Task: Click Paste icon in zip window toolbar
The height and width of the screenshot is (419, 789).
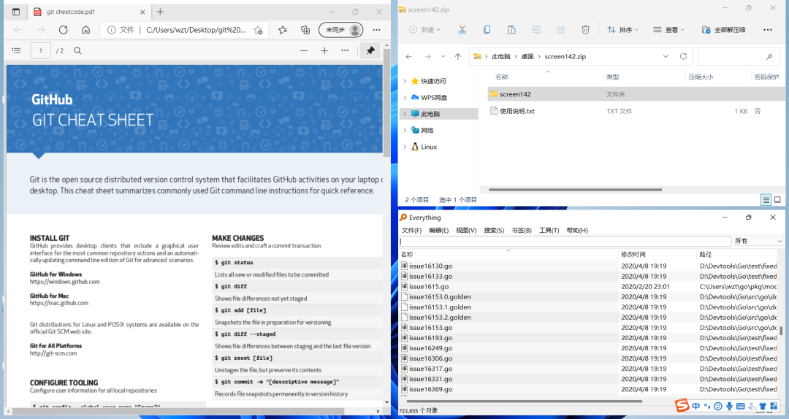Action: pos(511,30)
